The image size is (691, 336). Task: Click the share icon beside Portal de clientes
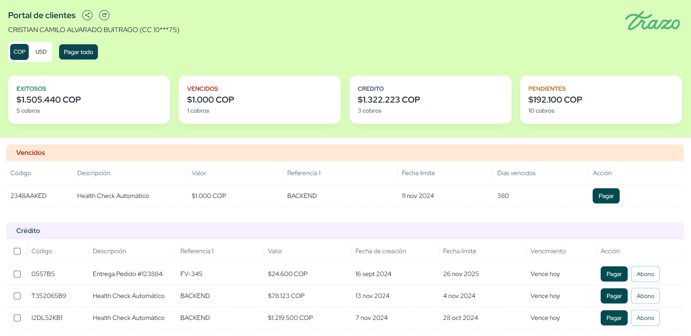(87, 15)
